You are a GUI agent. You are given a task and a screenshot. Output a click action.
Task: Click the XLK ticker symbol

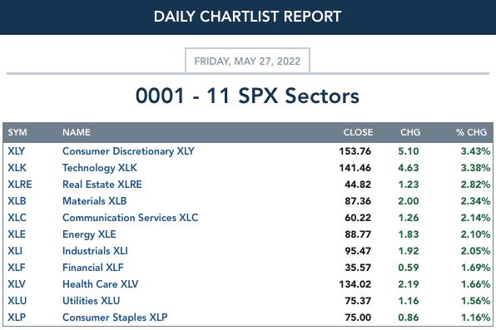tap(17, 168)
